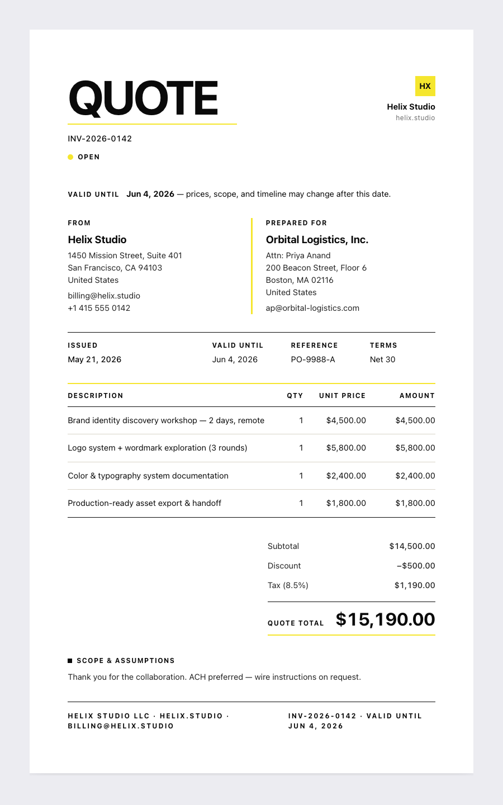Click the May 21, 2026 issued date

pos(94,359)
